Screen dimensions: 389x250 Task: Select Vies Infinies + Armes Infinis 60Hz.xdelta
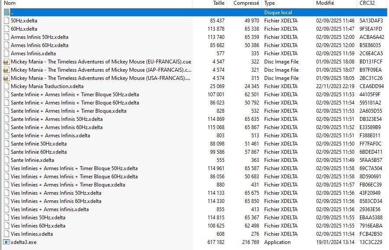[x=56, y=201]
